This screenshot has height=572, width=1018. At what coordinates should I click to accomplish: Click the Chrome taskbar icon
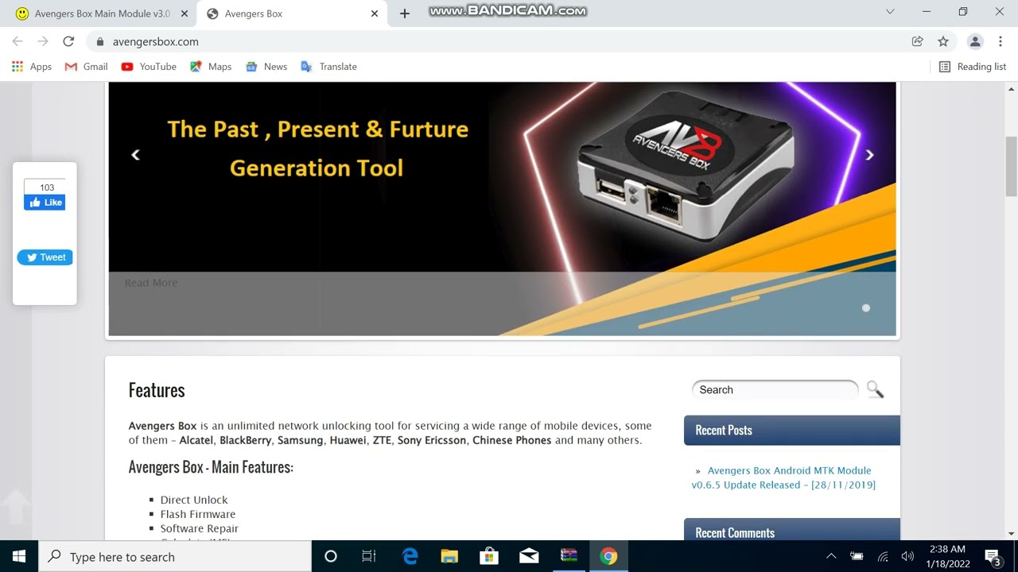tap(608, 557)
